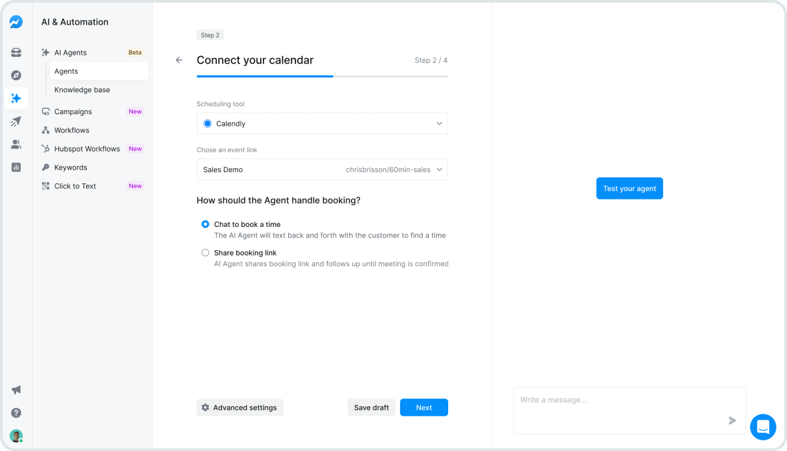The height and width of the screenshot is (451, 787).
Task: Click the Workflows tree icon
Action: point(45,130)
